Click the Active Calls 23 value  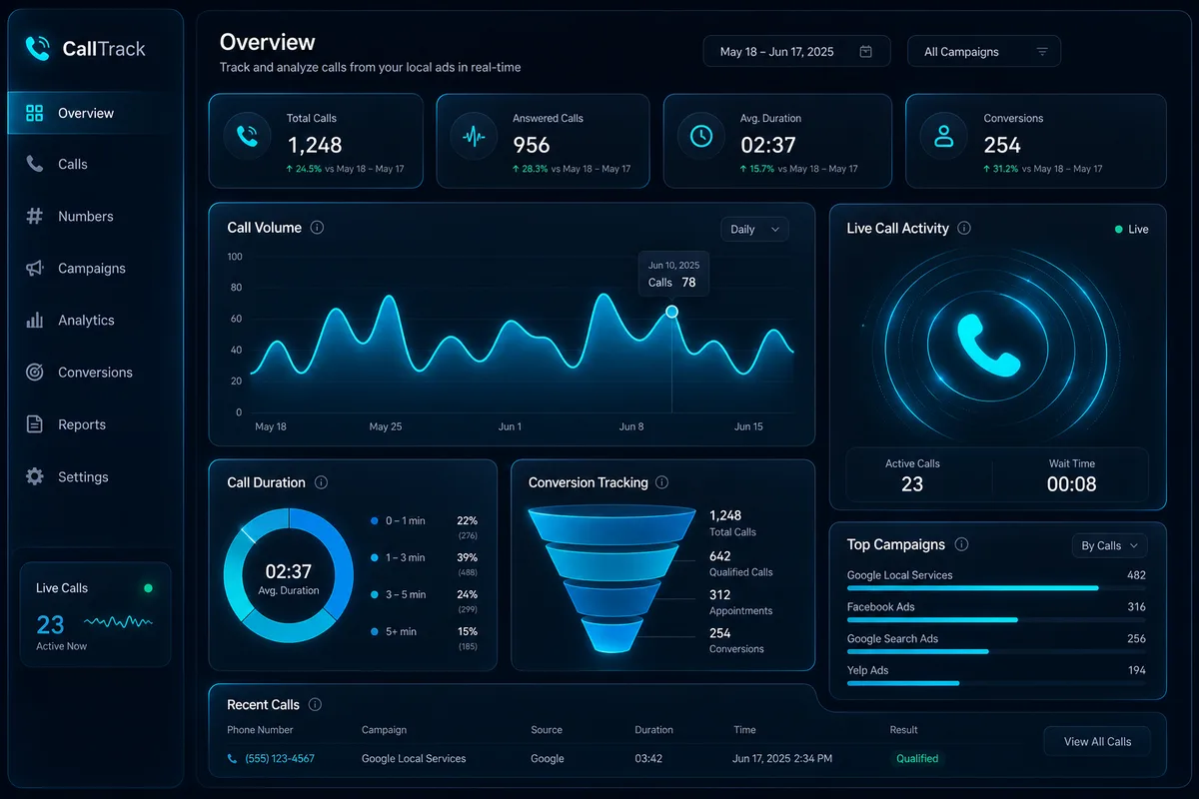click(x=912, y=484)
